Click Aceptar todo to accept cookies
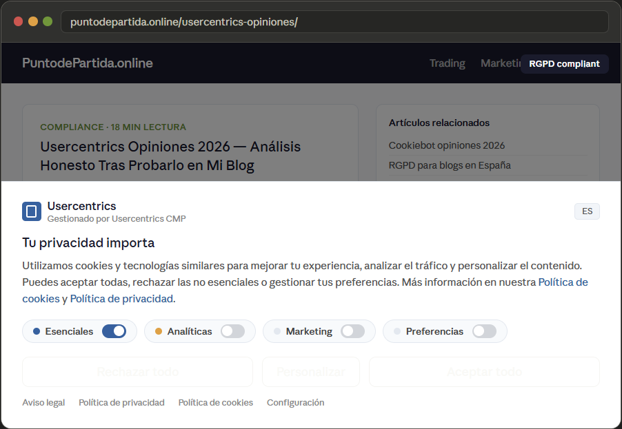 coord(484,371)
